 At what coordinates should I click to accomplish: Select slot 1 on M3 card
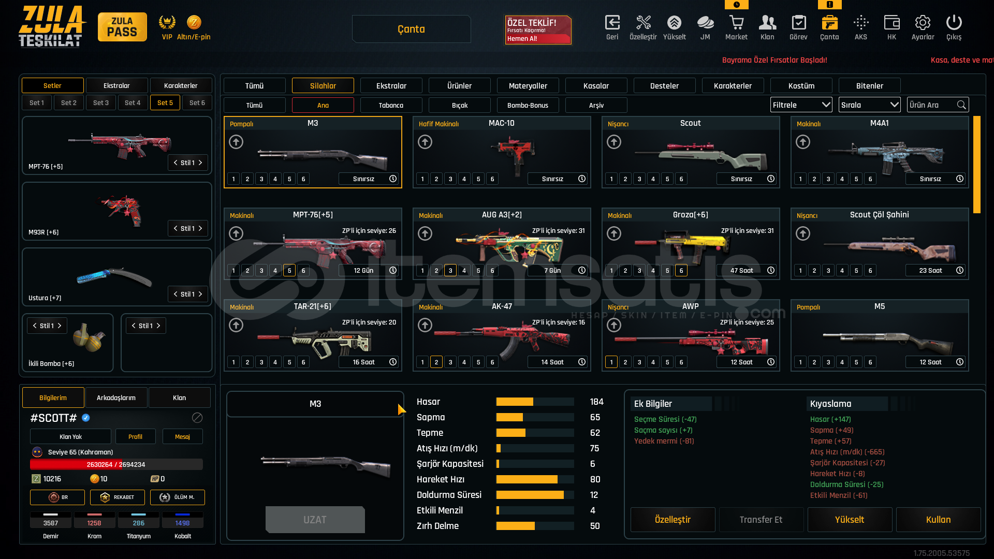point(233,179)
